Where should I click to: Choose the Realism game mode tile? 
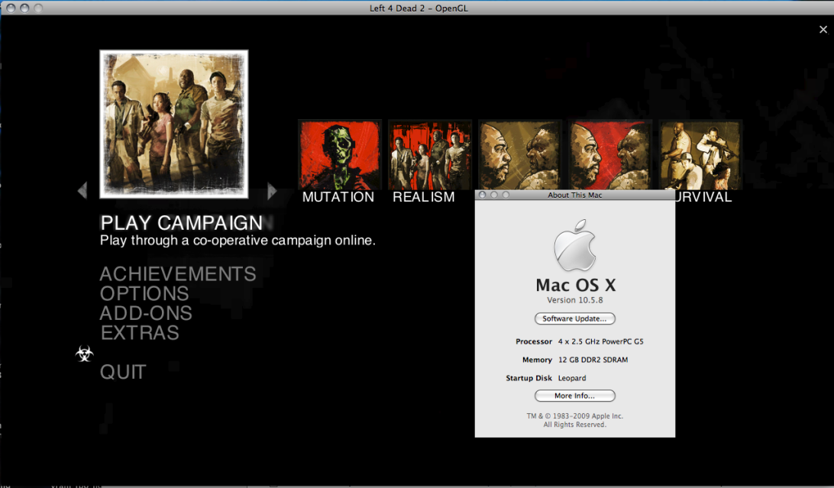coord(430,155)
